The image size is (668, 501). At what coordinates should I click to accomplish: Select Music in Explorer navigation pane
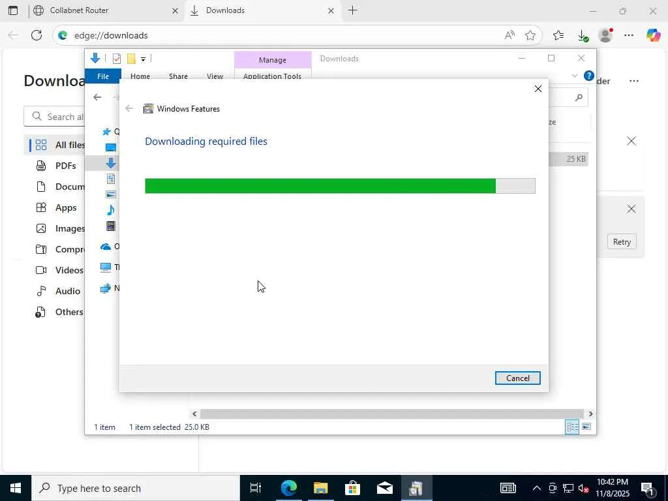pyautogui.click(x=111, y=209)
